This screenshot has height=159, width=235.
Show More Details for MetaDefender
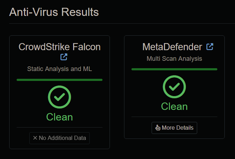[174, 128]
